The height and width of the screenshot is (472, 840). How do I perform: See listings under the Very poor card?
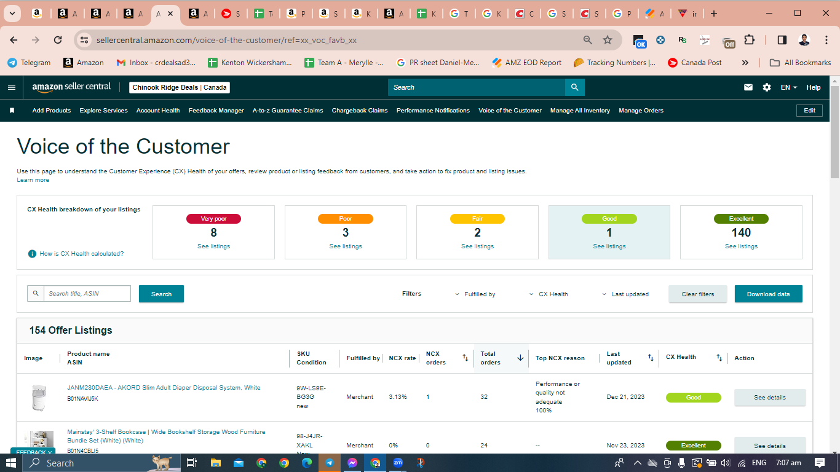click(x=214, y=246)
